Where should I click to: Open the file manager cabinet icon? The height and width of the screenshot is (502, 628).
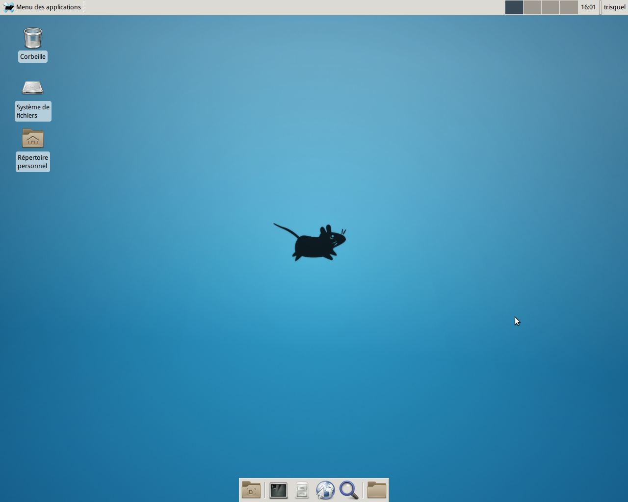[302, 490]
